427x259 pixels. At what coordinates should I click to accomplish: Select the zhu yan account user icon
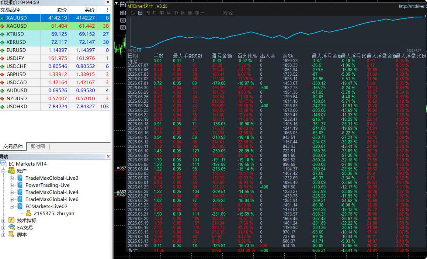coord(28,214)
